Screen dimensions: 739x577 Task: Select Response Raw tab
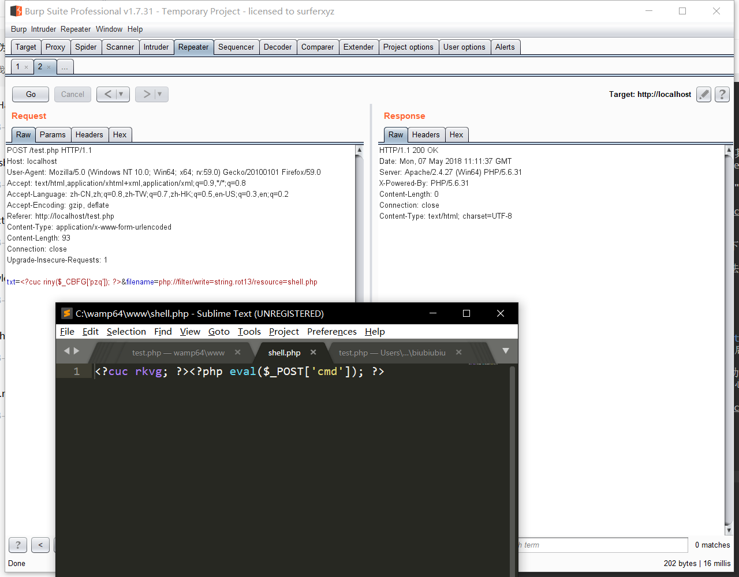coord(396,134)
